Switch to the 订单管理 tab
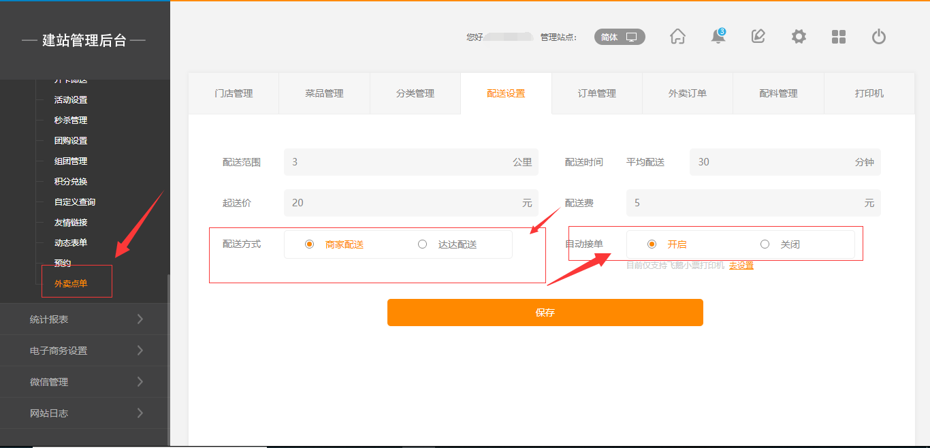 point(596,93)
